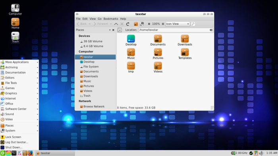Open the Computer toolbar icon
This screenshot has height=156, width=278.
[142, 24]
